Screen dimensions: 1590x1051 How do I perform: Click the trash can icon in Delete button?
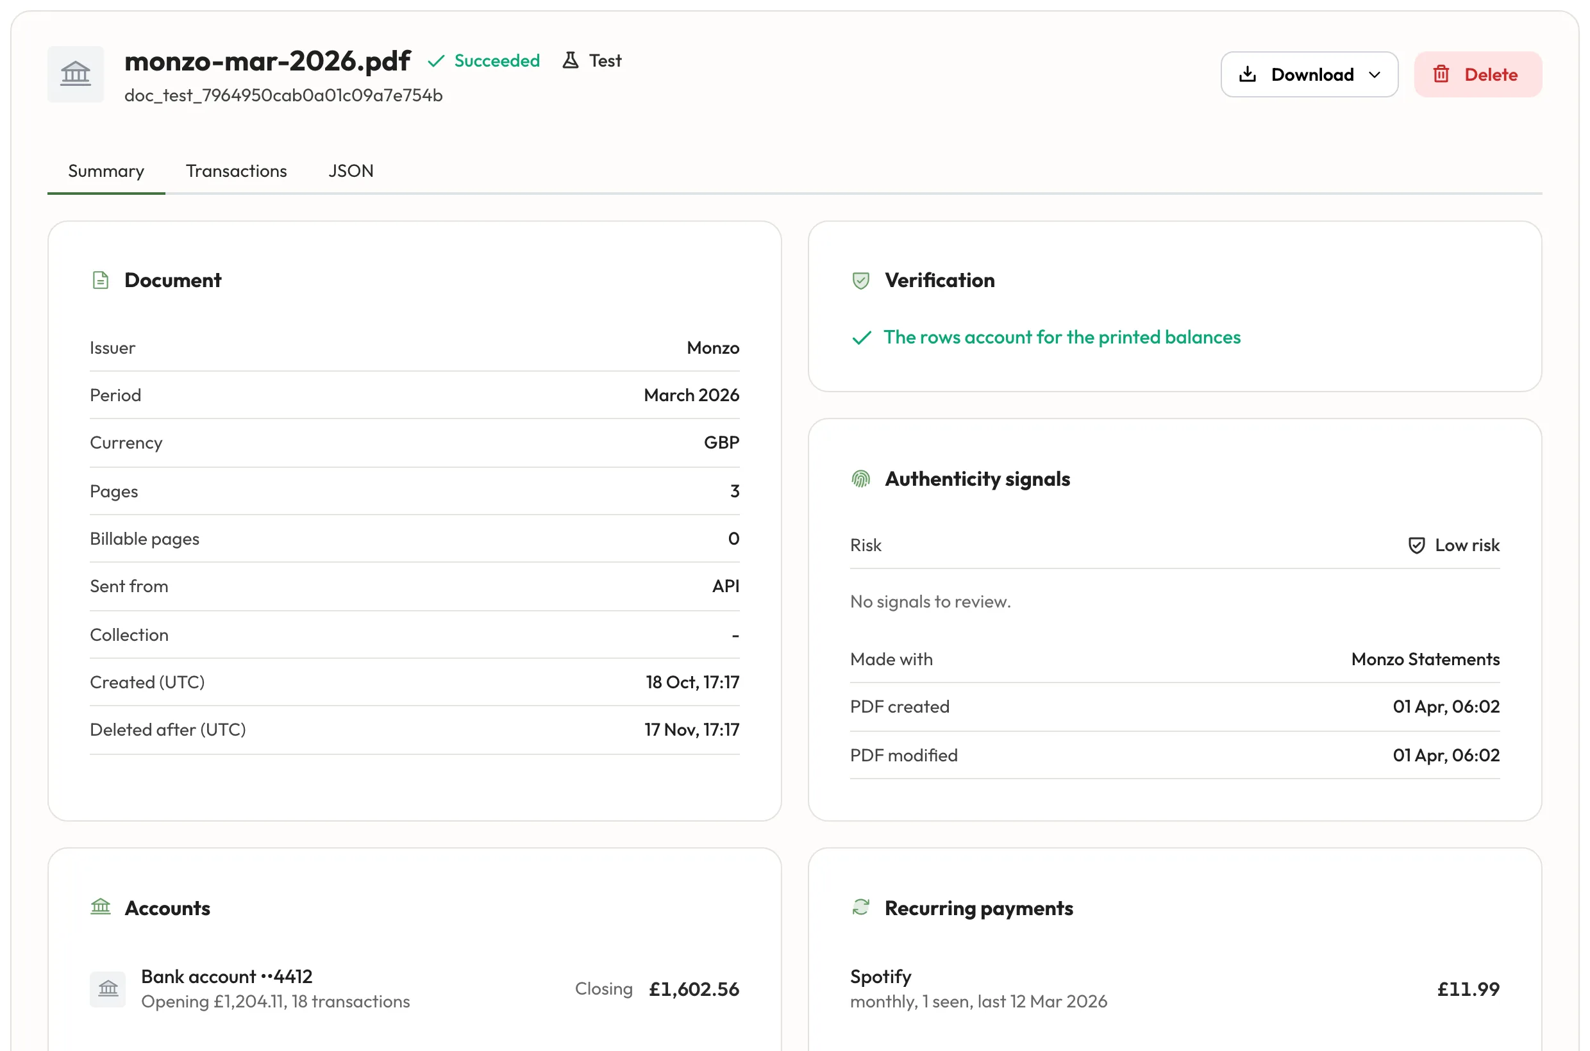(1441, 74)
